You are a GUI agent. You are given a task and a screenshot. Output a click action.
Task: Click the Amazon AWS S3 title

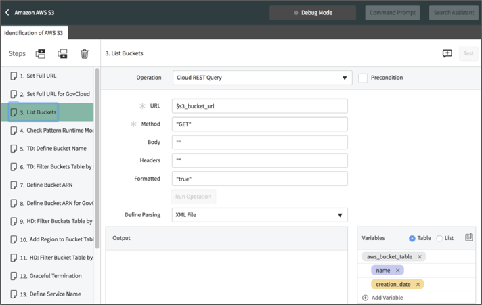pyautogui.click(x=34, y=13)
